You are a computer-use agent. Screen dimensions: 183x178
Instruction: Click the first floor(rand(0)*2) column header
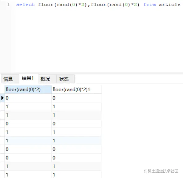point(28,89)
